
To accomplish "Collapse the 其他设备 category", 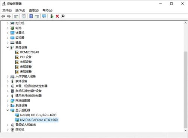I will [8, 47].
